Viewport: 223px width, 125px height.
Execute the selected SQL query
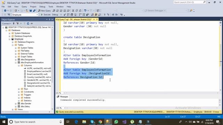point(46,15)
